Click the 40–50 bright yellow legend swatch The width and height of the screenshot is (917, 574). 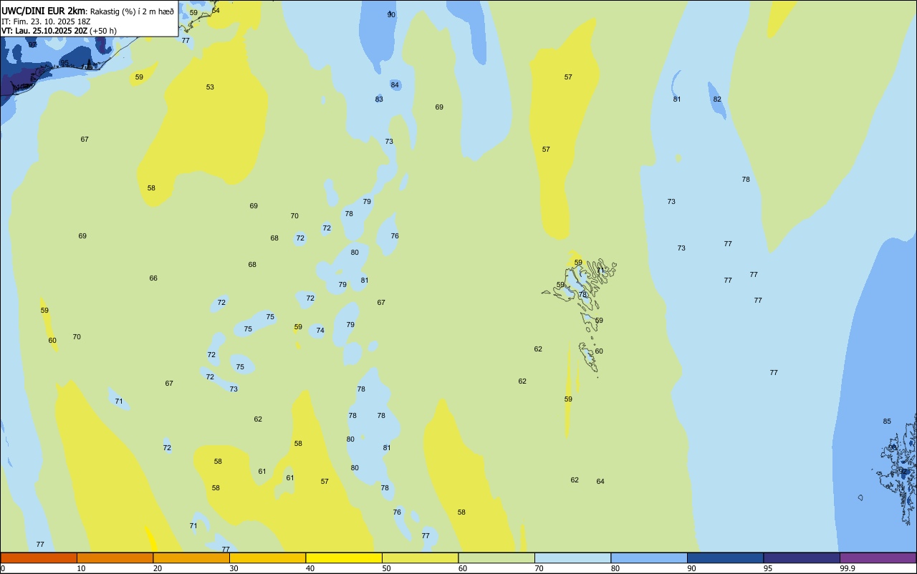coord(344,558)
